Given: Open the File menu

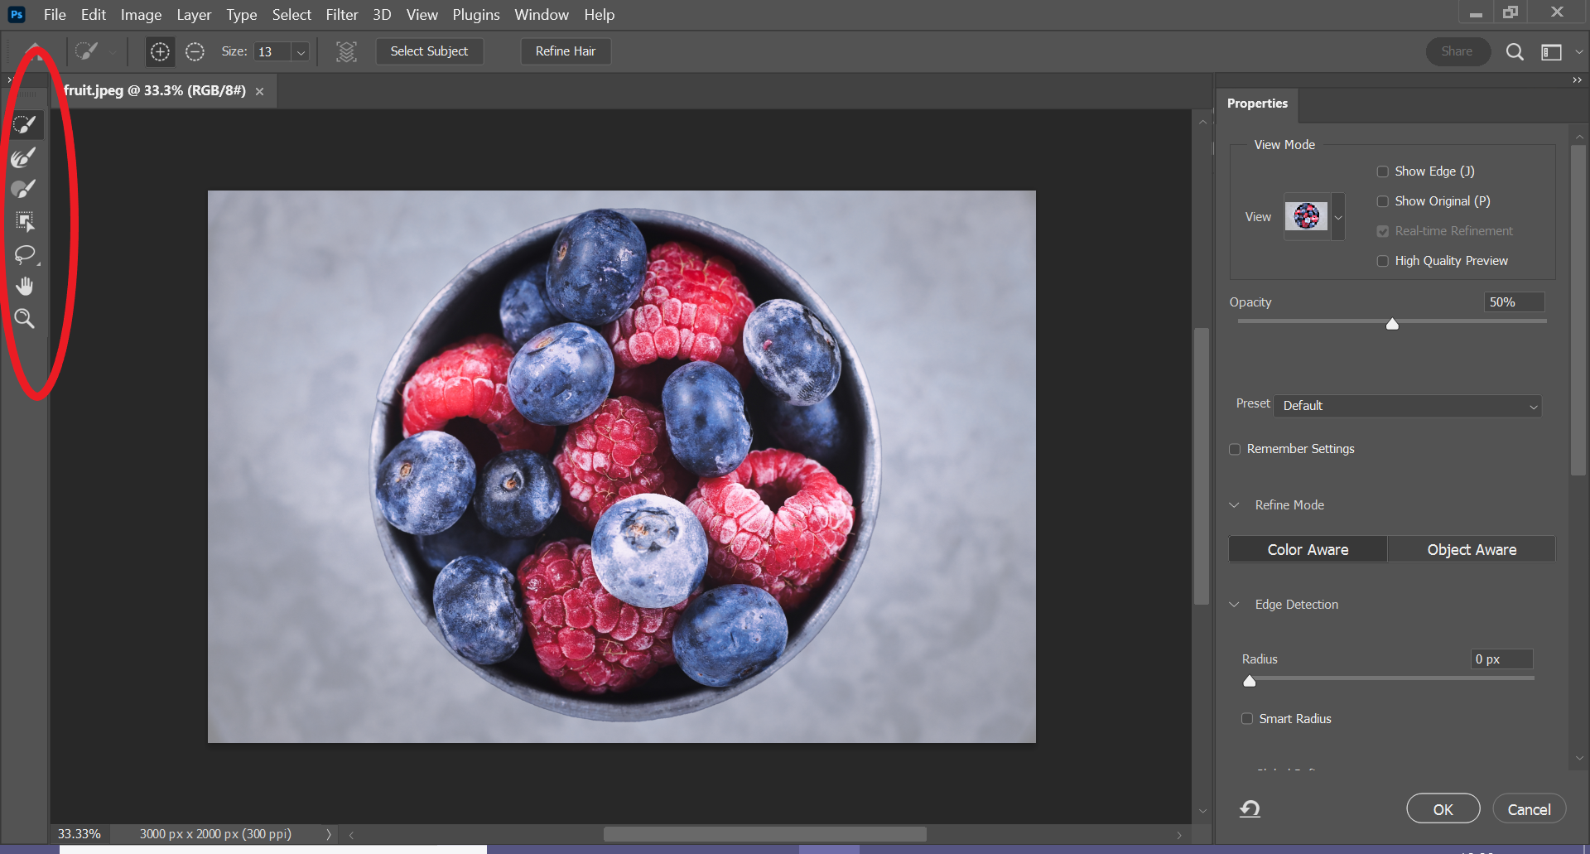Looking at the screenshot, I should tap(55, 15).
